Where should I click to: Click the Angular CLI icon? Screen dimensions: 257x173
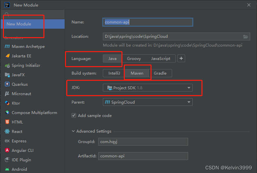(7, 150)
